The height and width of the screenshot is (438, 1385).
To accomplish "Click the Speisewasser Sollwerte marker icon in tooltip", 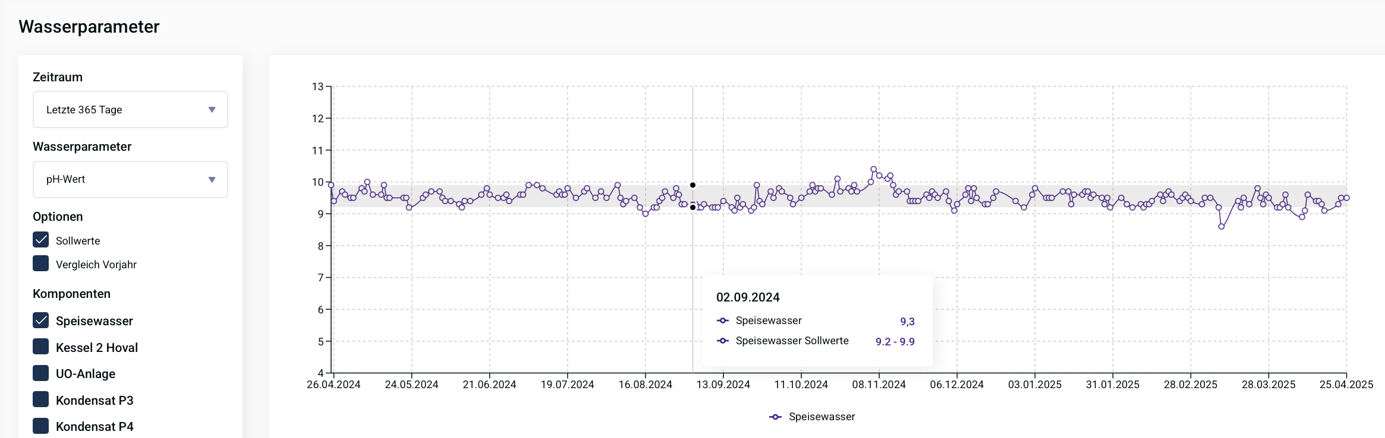I will point(723,341).
